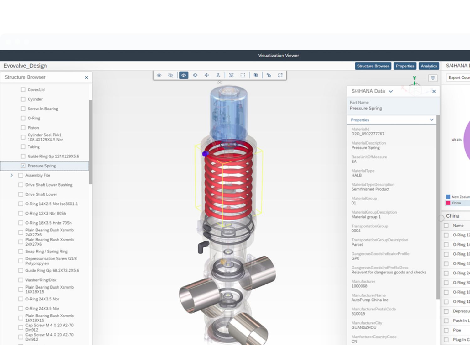Image resolution: width=470 pixels, height=345 pixels.
Task: Close the Structure Browser panel
Action: (86, 77)
